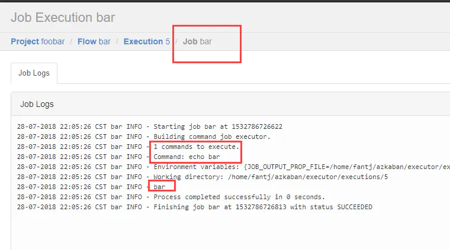Screen dimensions: 450x250
Task: Click the Job Execution bar page title
Action: coord(63,18)
